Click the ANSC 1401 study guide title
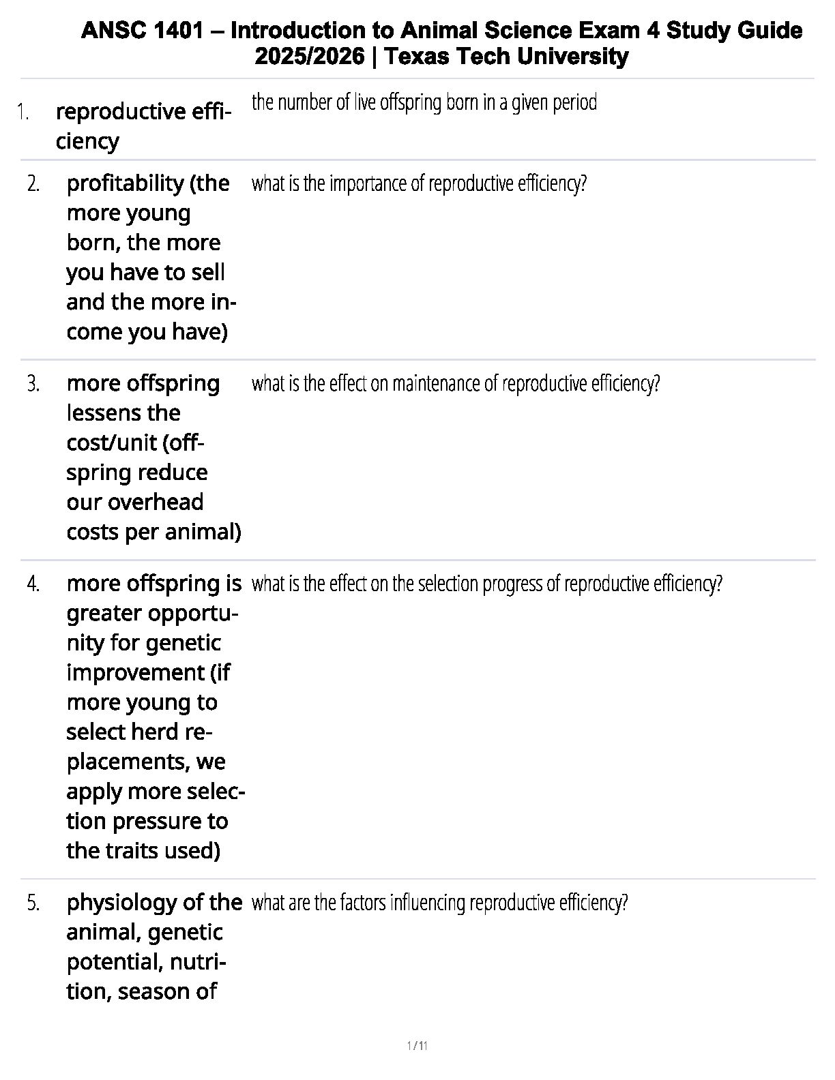The height and width of the screenshot is (1080, 835). pos(441,31)
